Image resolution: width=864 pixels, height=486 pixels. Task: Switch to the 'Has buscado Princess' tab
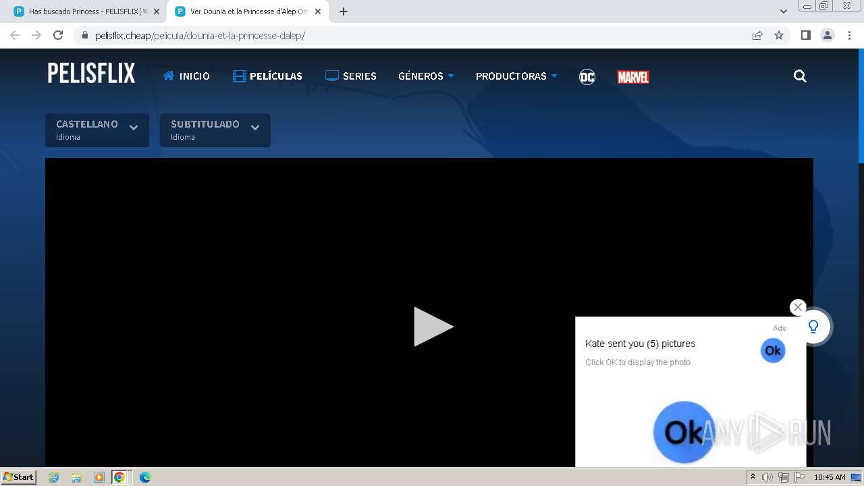pos(84,11)
